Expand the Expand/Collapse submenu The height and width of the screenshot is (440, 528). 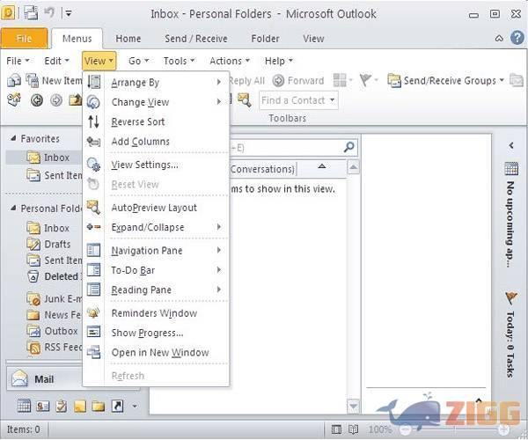pyautogui.click(x=156, y=227)
